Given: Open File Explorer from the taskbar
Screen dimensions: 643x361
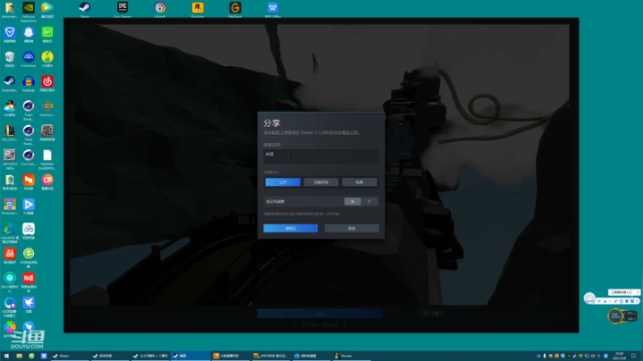Looking at the screenshot, I should (x=19, y=356).
